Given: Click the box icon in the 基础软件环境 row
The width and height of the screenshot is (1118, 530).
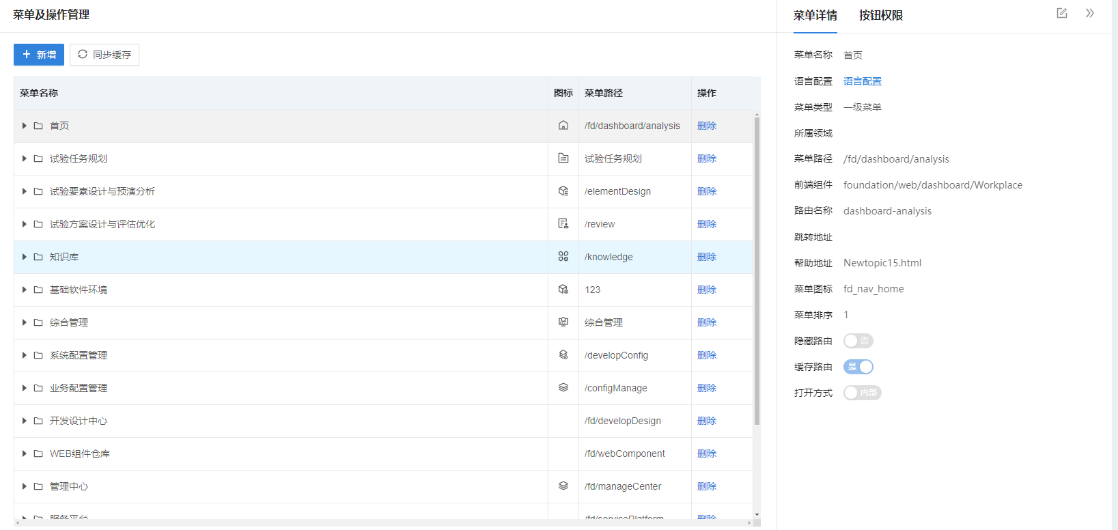Looking at the screenshot, I should click(x=563, y=290).
